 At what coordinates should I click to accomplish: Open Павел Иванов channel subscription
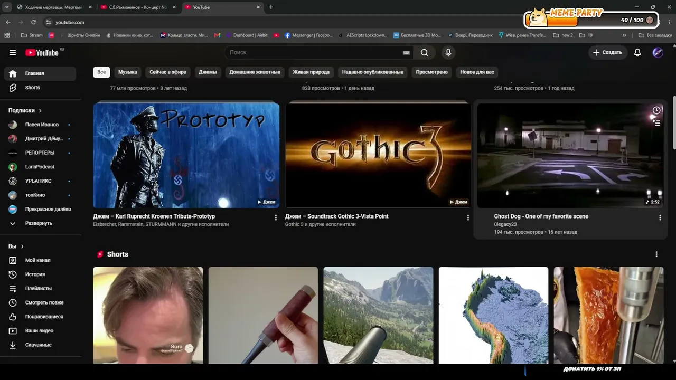tap(40, 125)
